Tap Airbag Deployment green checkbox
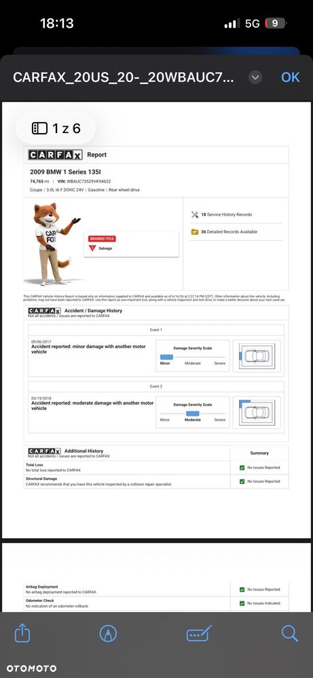Viewport: 313px width, 678px height. tap(242, 589)
